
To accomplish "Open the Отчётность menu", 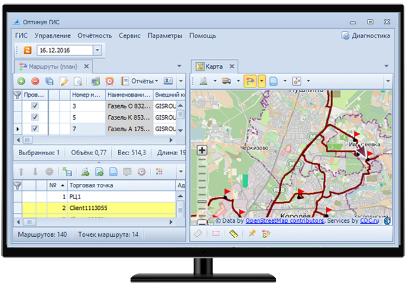I will pyautogui.click(x=95, y=35).
